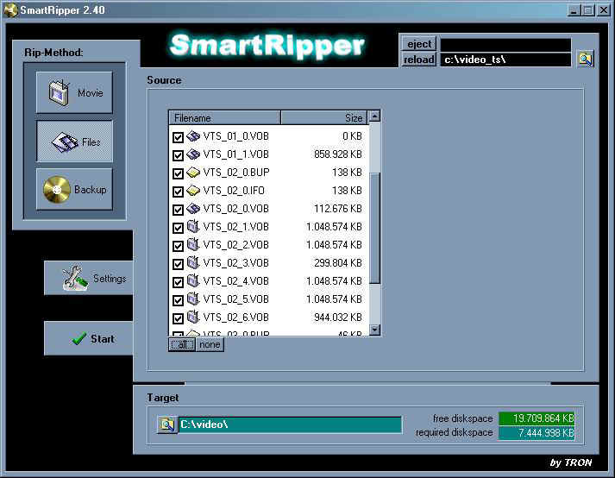Uncheck VTS_01_0.VOB checkbox
This screenshot has height=478, width=615.
178,137
